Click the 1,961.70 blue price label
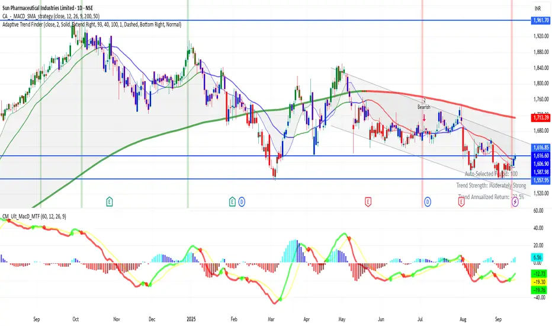The image size is (552, 326). click(540, 20)
